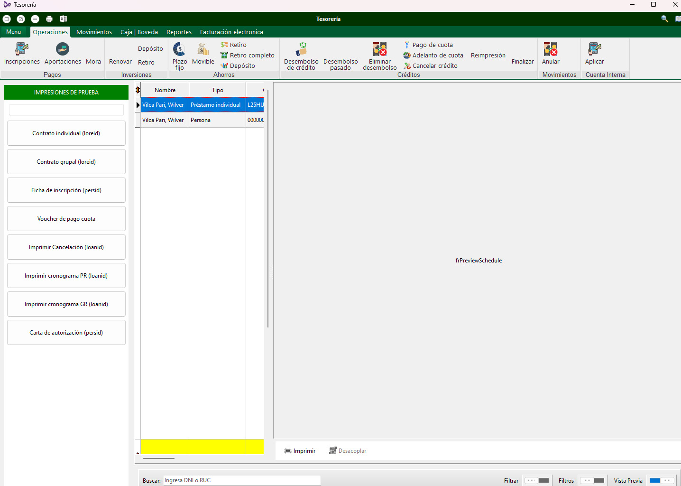This screenshot has height=486, width=681.
Task: Open Desembolso de crédito
Action: (301, 49)
